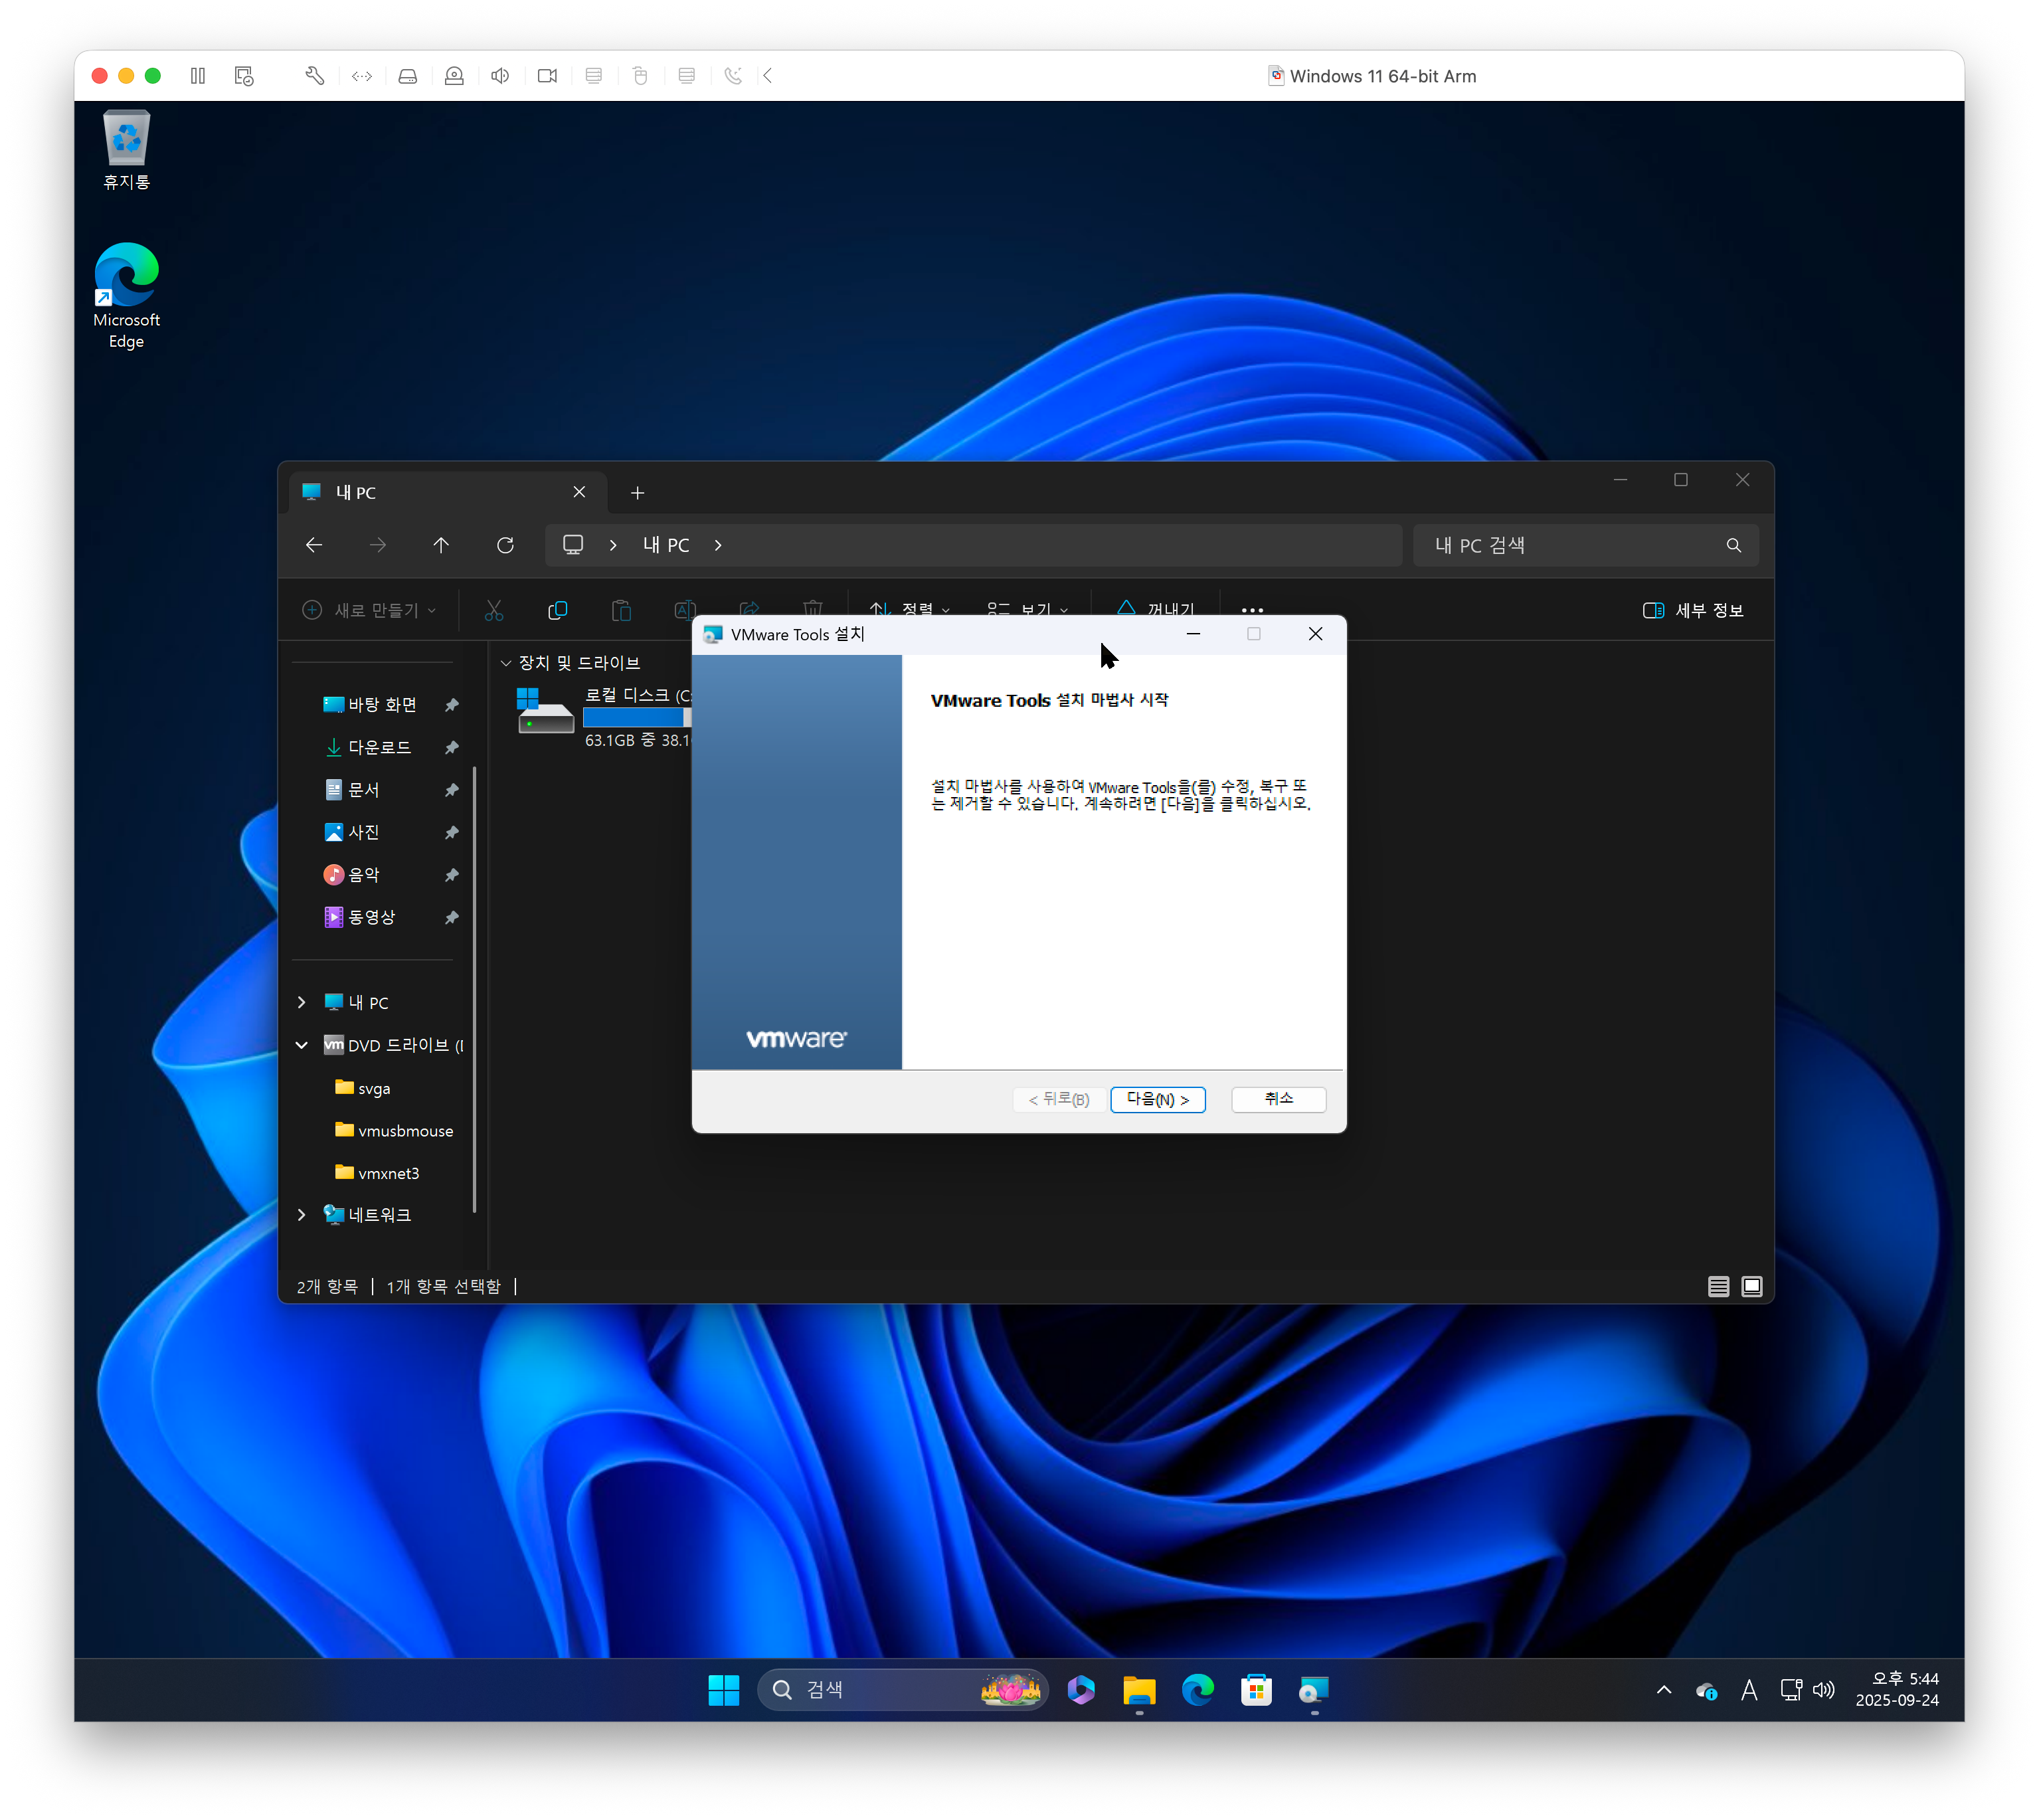Click VMware sound device icon
This screenshot has height=1820, width=2039.
(x=501, y=76)
